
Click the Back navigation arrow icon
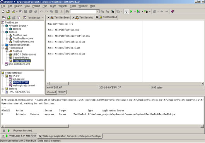162,12
